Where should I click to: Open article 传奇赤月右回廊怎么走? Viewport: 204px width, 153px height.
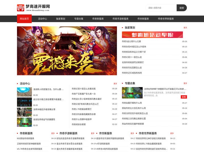pyautogui.click(x=132, y=68)
